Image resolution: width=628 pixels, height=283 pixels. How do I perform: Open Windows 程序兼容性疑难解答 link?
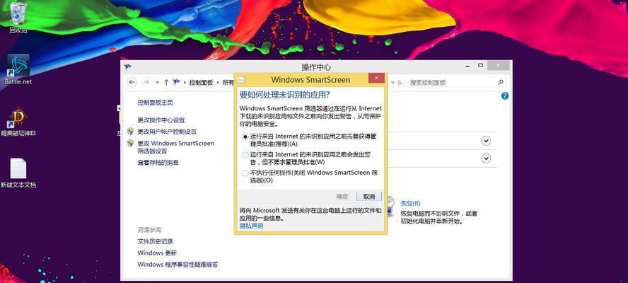pyautogui.click(x=178, y=265)
